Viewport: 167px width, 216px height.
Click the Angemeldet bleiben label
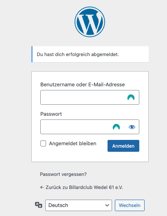[x=73, y=144]
